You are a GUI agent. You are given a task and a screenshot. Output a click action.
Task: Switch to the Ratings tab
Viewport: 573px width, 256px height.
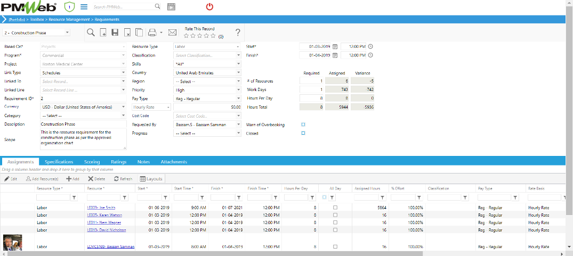(x=119, y=162)
